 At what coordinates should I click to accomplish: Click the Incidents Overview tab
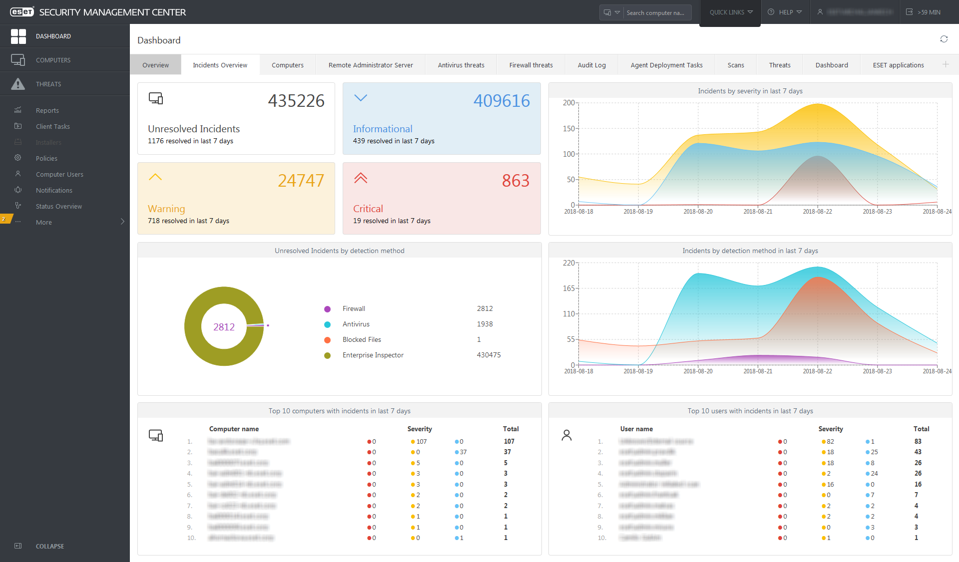tap(220, 65)
